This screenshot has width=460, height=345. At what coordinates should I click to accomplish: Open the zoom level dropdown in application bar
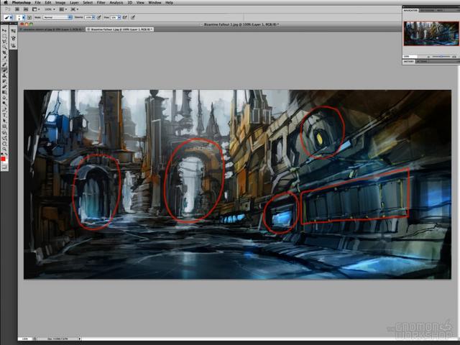pyautogui.click(x=50, y=9)
